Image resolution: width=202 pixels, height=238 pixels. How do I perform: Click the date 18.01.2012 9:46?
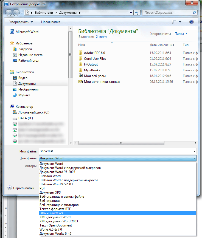click(160, 76)
